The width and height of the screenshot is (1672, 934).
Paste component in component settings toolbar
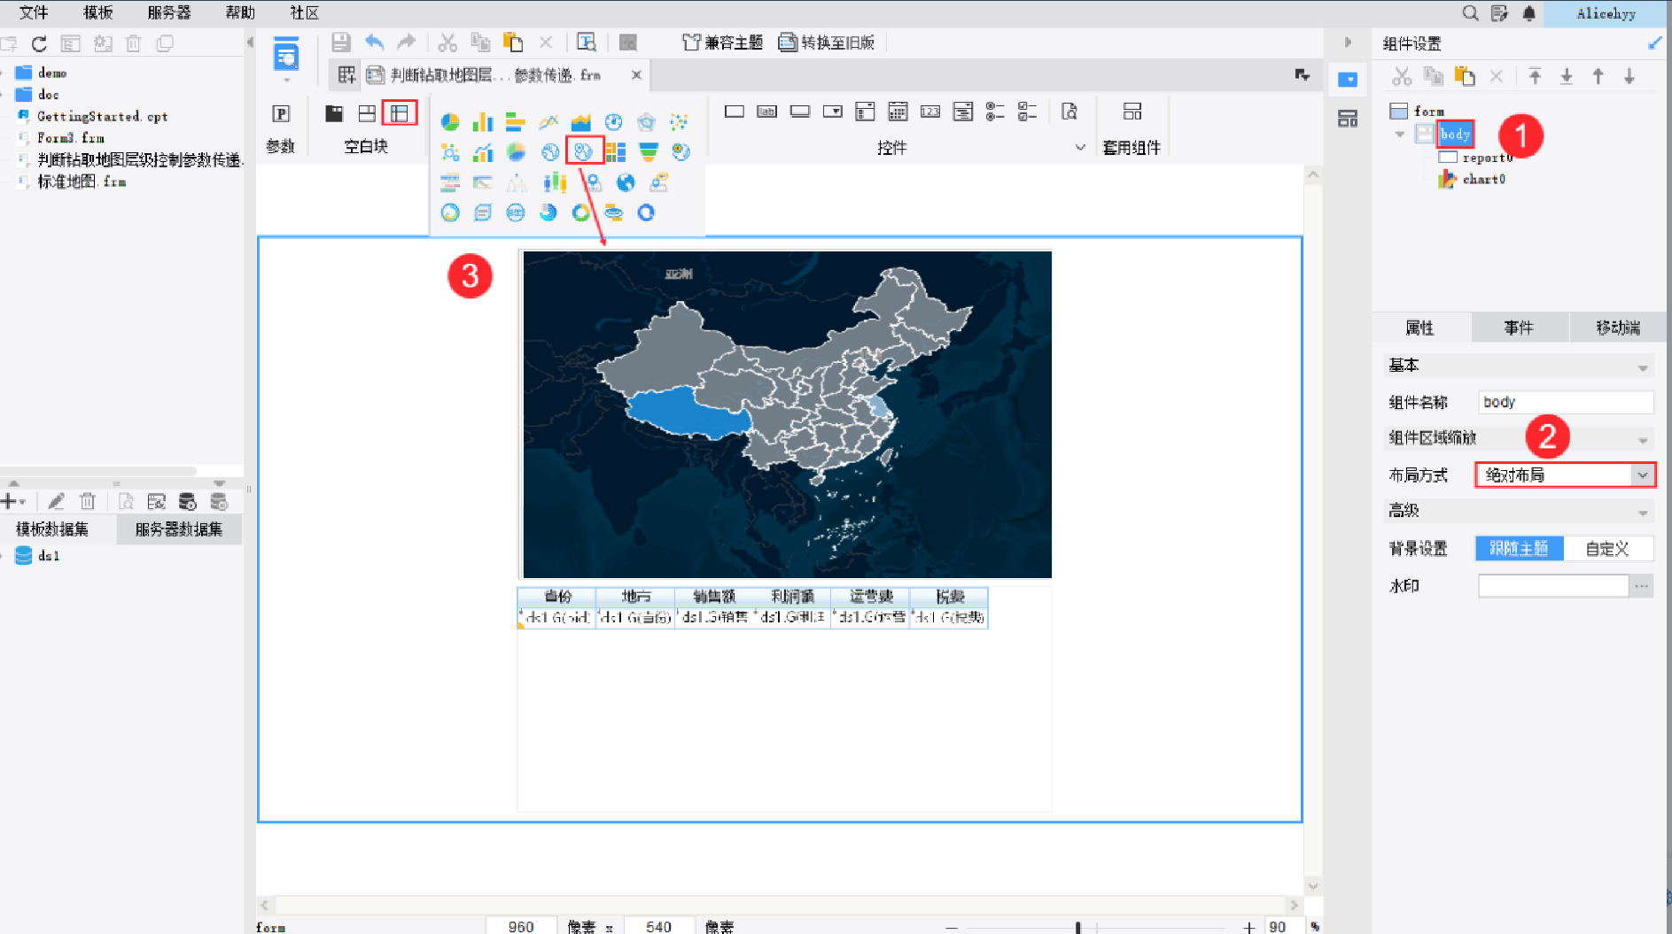(x=1466, y=77)
